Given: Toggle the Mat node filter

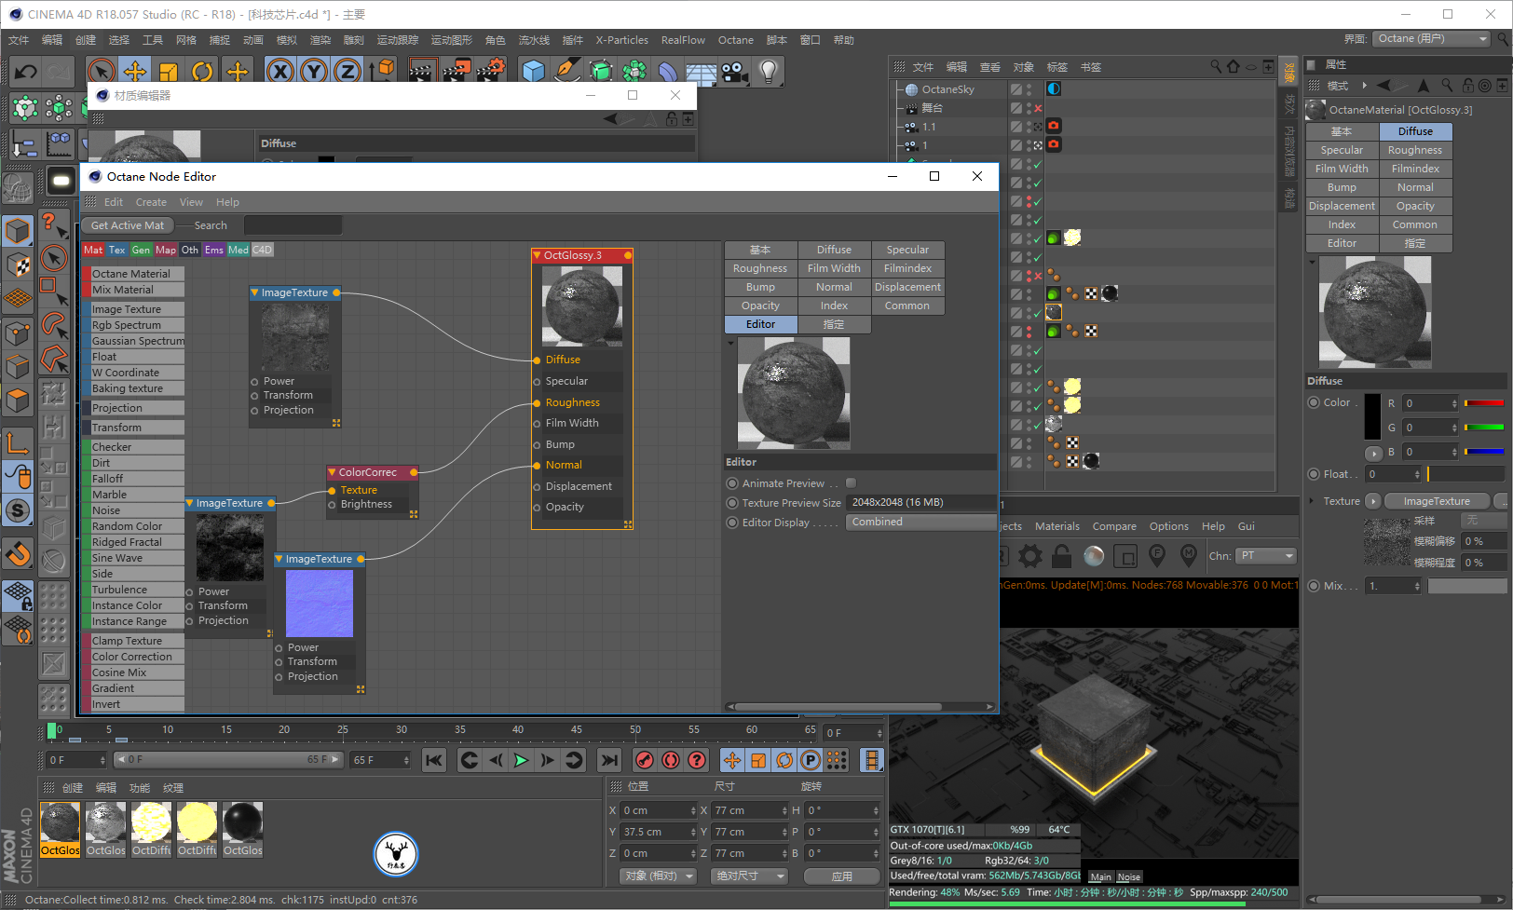Looking at the screenshot, I should click(93, 250).
